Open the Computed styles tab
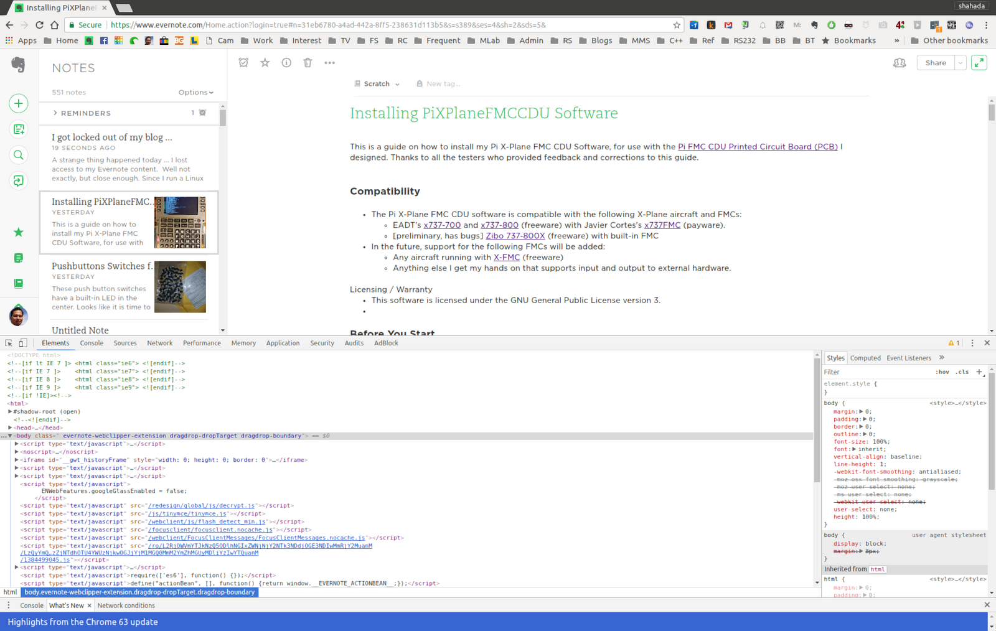996x631 pixels. click(865, 358)
